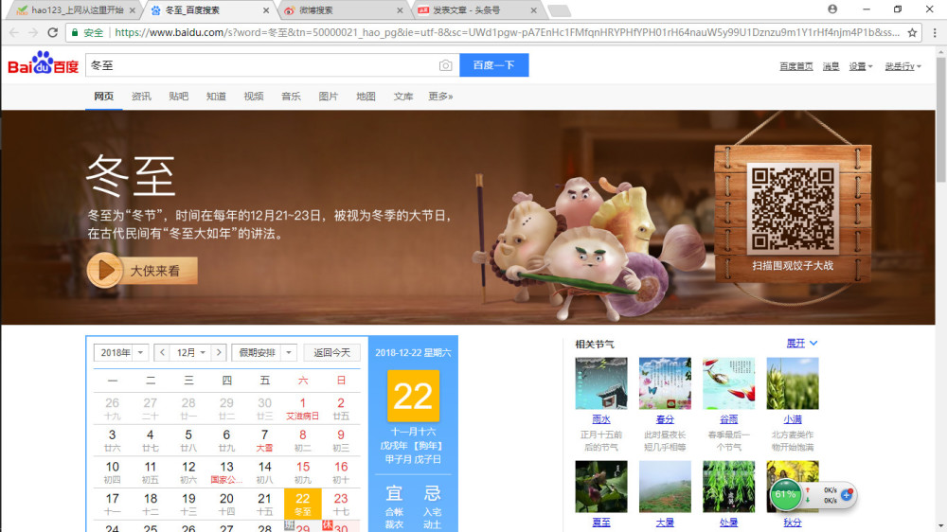Screen dimensions: 947x532
Task: Open the user account dropdown at top right
Action: coord(902,66)
